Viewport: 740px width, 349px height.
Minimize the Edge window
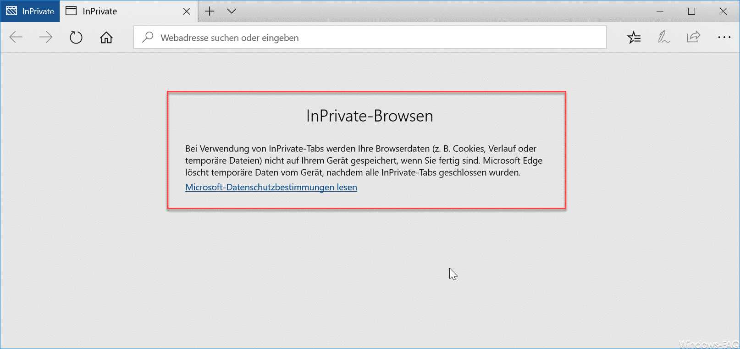[660, 11]
